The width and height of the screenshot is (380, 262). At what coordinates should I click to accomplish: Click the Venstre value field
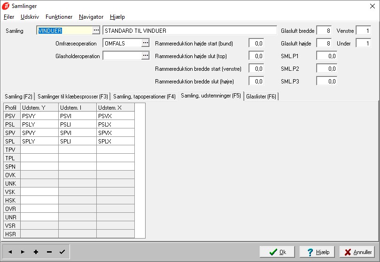[363, 30]
